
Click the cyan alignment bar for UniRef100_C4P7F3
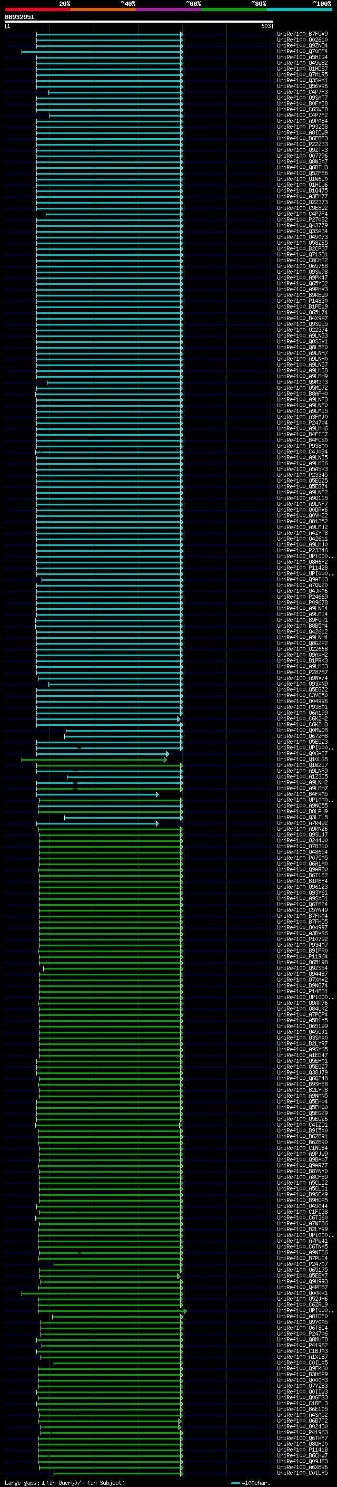(x=115, y=92)
